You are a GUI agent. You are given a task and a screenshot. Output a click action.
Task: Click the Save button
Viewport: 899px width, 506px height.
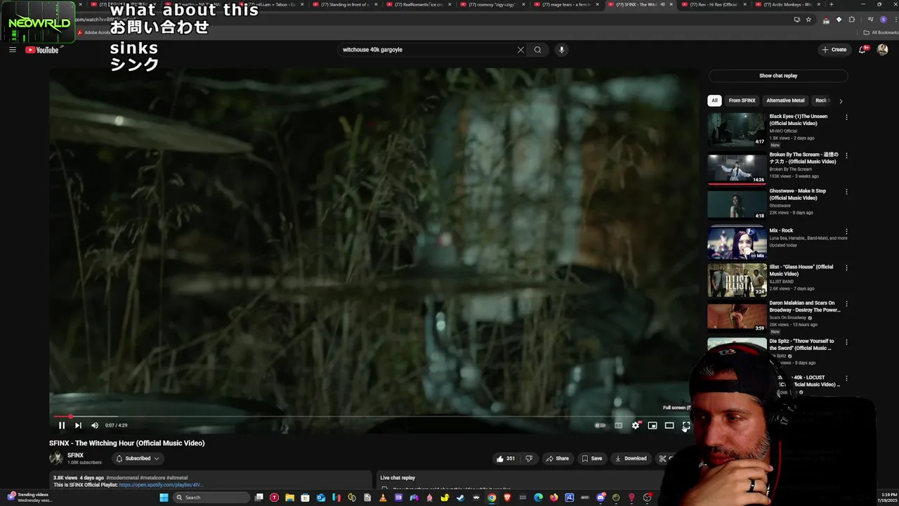591,458
